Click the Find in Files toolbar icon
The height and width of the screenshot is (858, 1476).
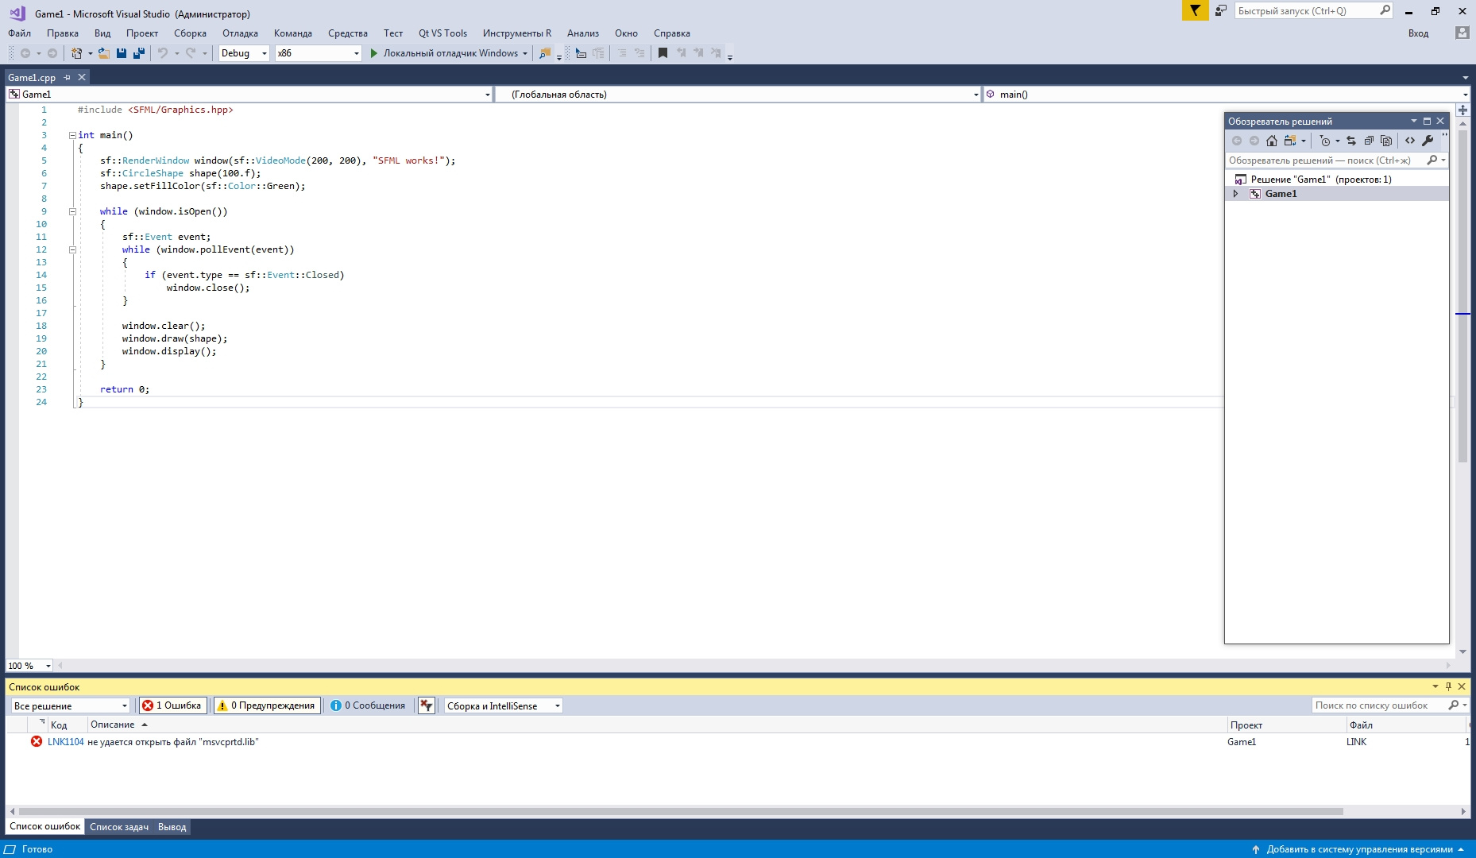(x=545, y=53)
